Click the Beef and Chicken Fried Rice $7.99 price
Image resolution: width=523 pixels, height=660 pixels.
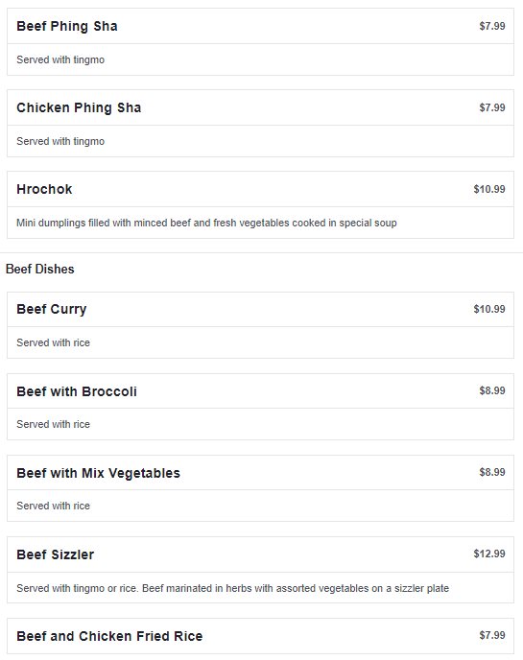point(492,635)
